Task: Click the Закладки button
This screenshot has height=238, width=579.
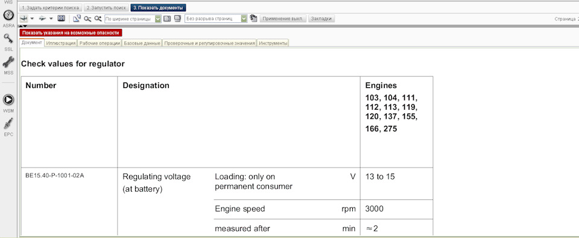Action: [x=321, y=19]
